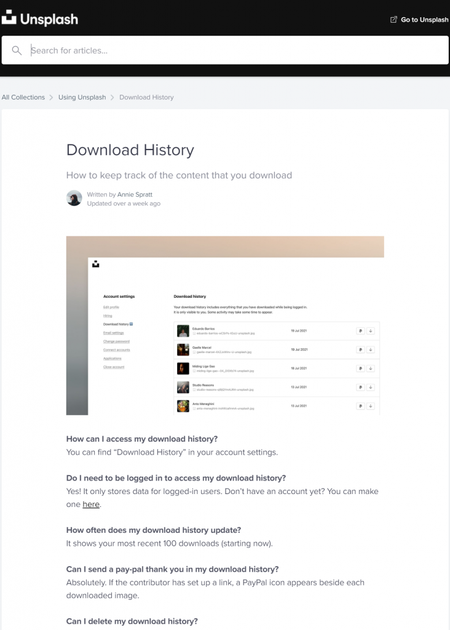
Task: Click Annie Spratt's author avatar
Action: (74, 198)
